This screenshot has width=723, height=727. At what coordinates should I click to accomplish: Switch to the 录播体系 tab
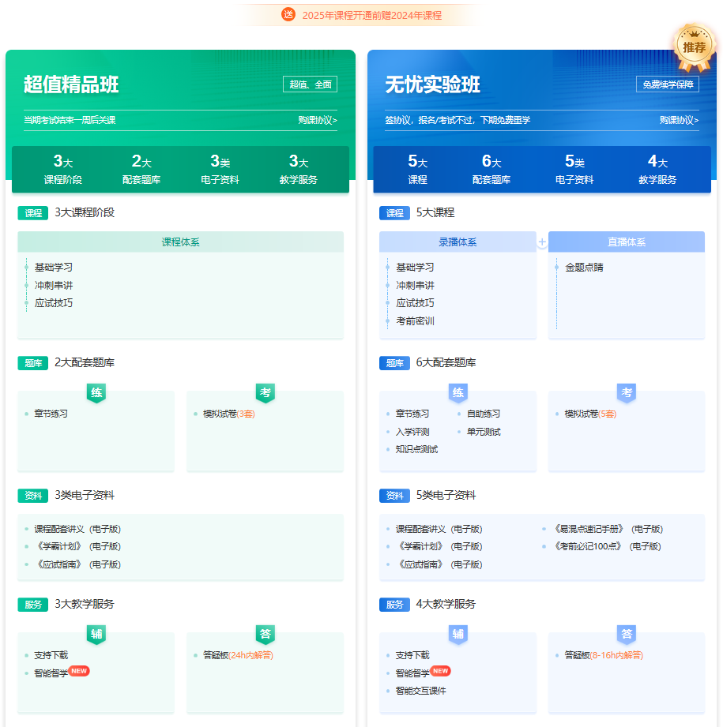[x=458, y=242]
